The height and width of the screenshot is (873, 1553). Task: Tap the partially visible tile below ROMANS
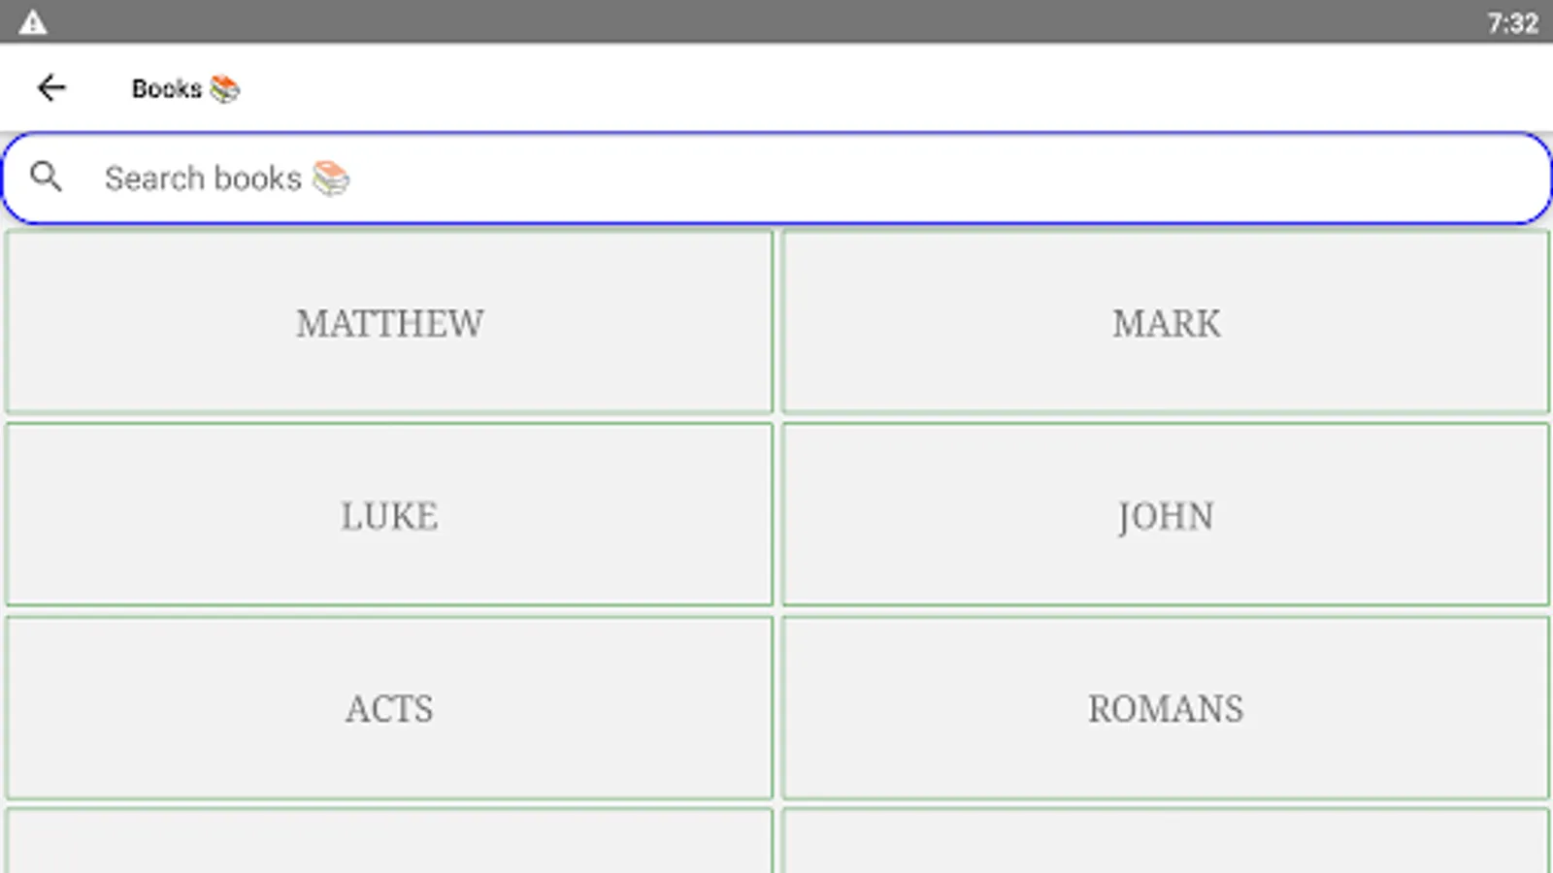1165,842
